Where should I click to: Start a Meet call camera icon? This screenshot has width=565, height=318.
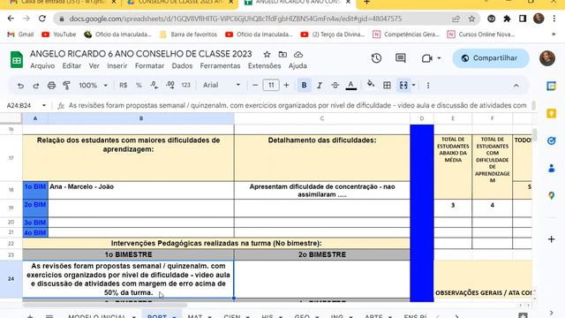pyautogui.click(x=427, y=58)
